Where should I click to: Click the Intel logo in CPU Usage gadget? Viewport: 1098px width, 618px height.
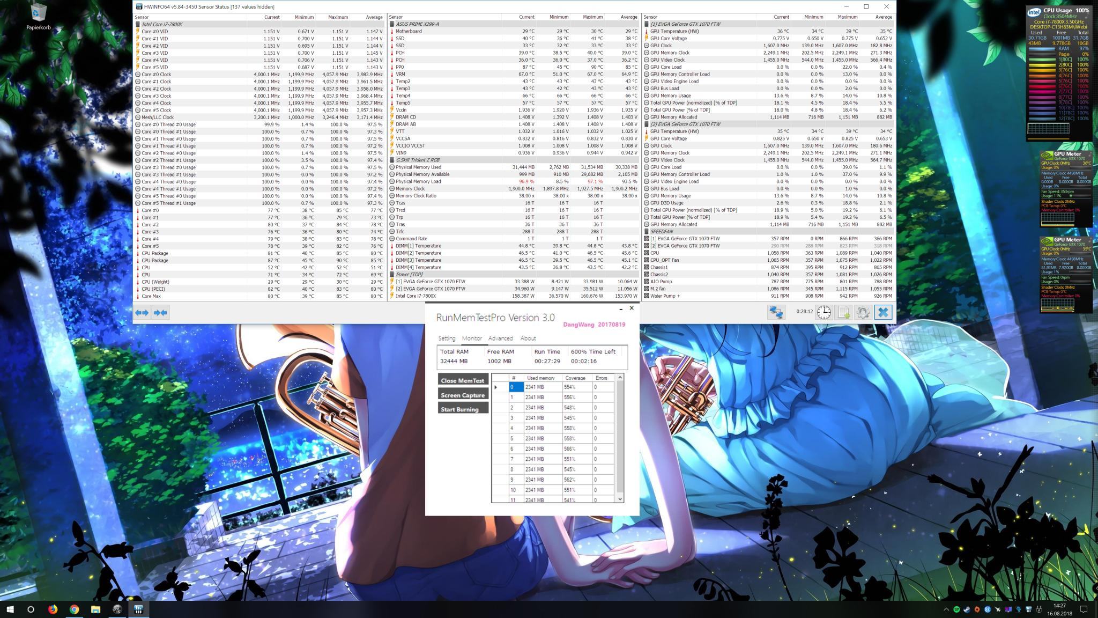1034,11
